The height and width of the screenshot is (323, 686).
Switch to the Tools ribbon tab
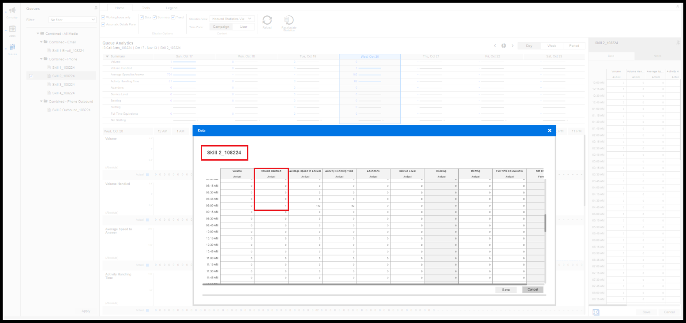click(146, 8)
